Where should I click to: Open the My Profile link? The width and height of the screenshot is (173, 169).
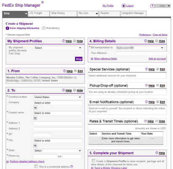click(108, 6)
